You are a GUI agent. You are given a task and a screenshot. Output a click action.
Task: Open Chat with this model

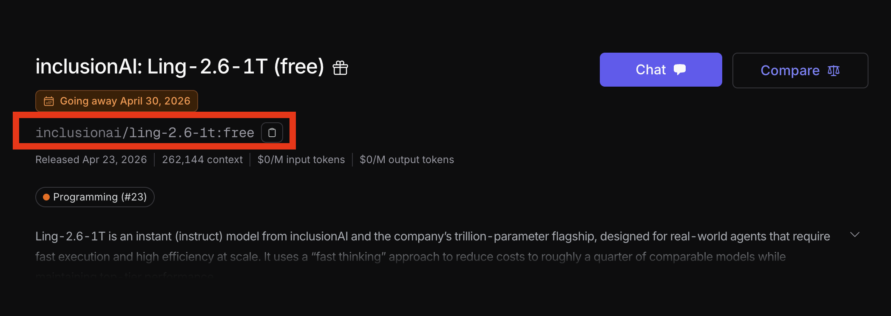coord(660,70)
